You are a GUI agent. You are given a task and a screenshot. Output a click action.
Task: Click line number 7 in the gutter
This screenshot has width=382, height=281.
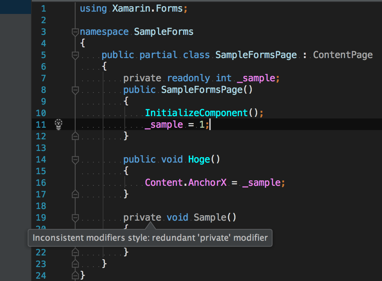click(44, 78)
